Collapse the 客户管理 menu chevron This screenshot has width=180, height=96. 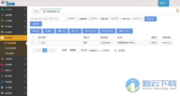[x=24, y=38]
